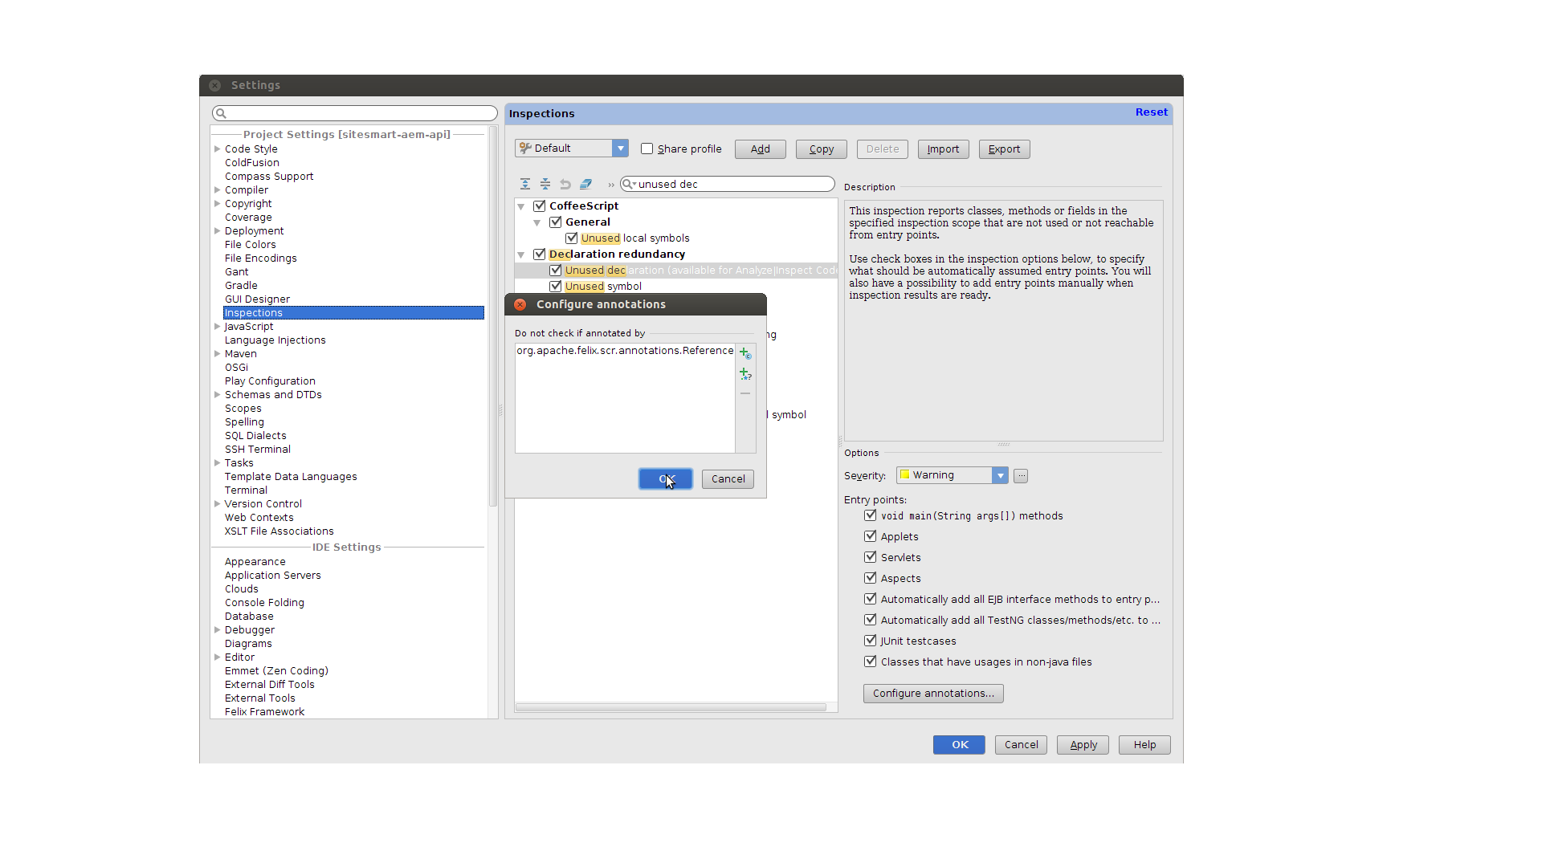This screenshot has height=867, width=1542.
Task: Expand the Version Control settings node
Action: (x=218, y=504)
